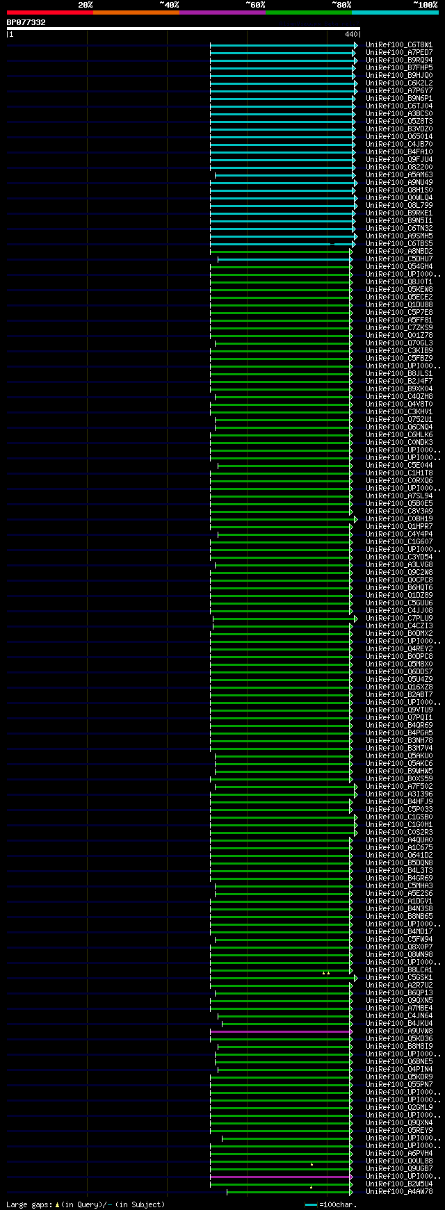Click the yellow gap marker on UniRef100_B2W5U4 bar
Screen dimensions: 445x1210
click(x=311, y=1187)
